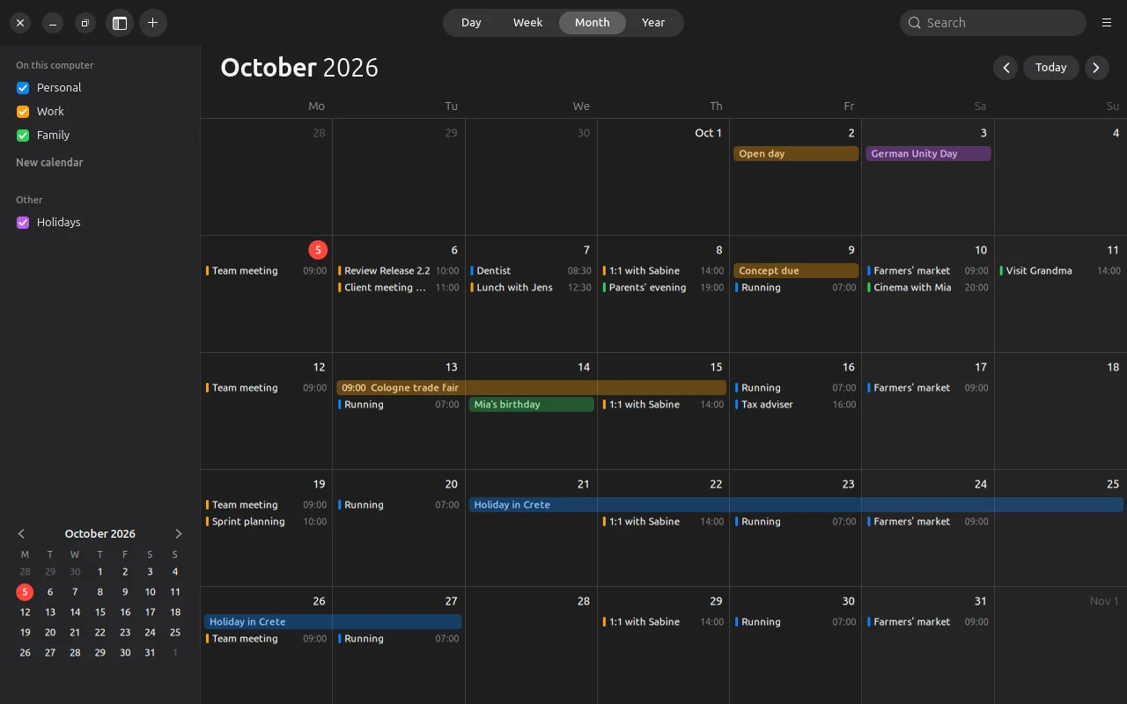Open the hamburger main menu

pos(1107,23)
